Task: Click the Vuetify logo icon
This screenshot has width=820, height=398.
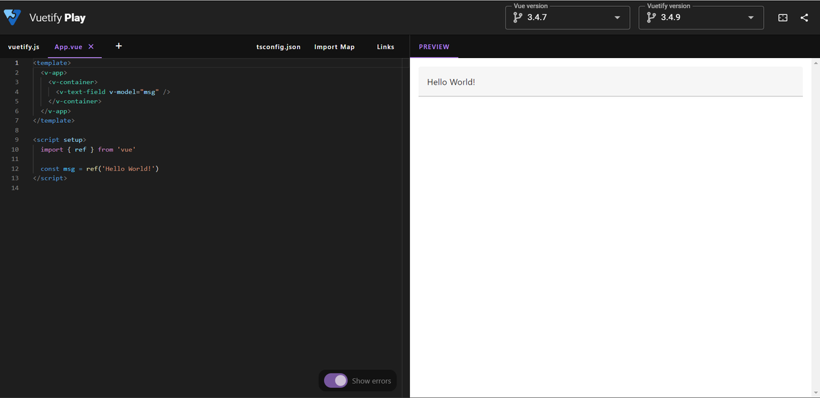Action: click(13, 18)
